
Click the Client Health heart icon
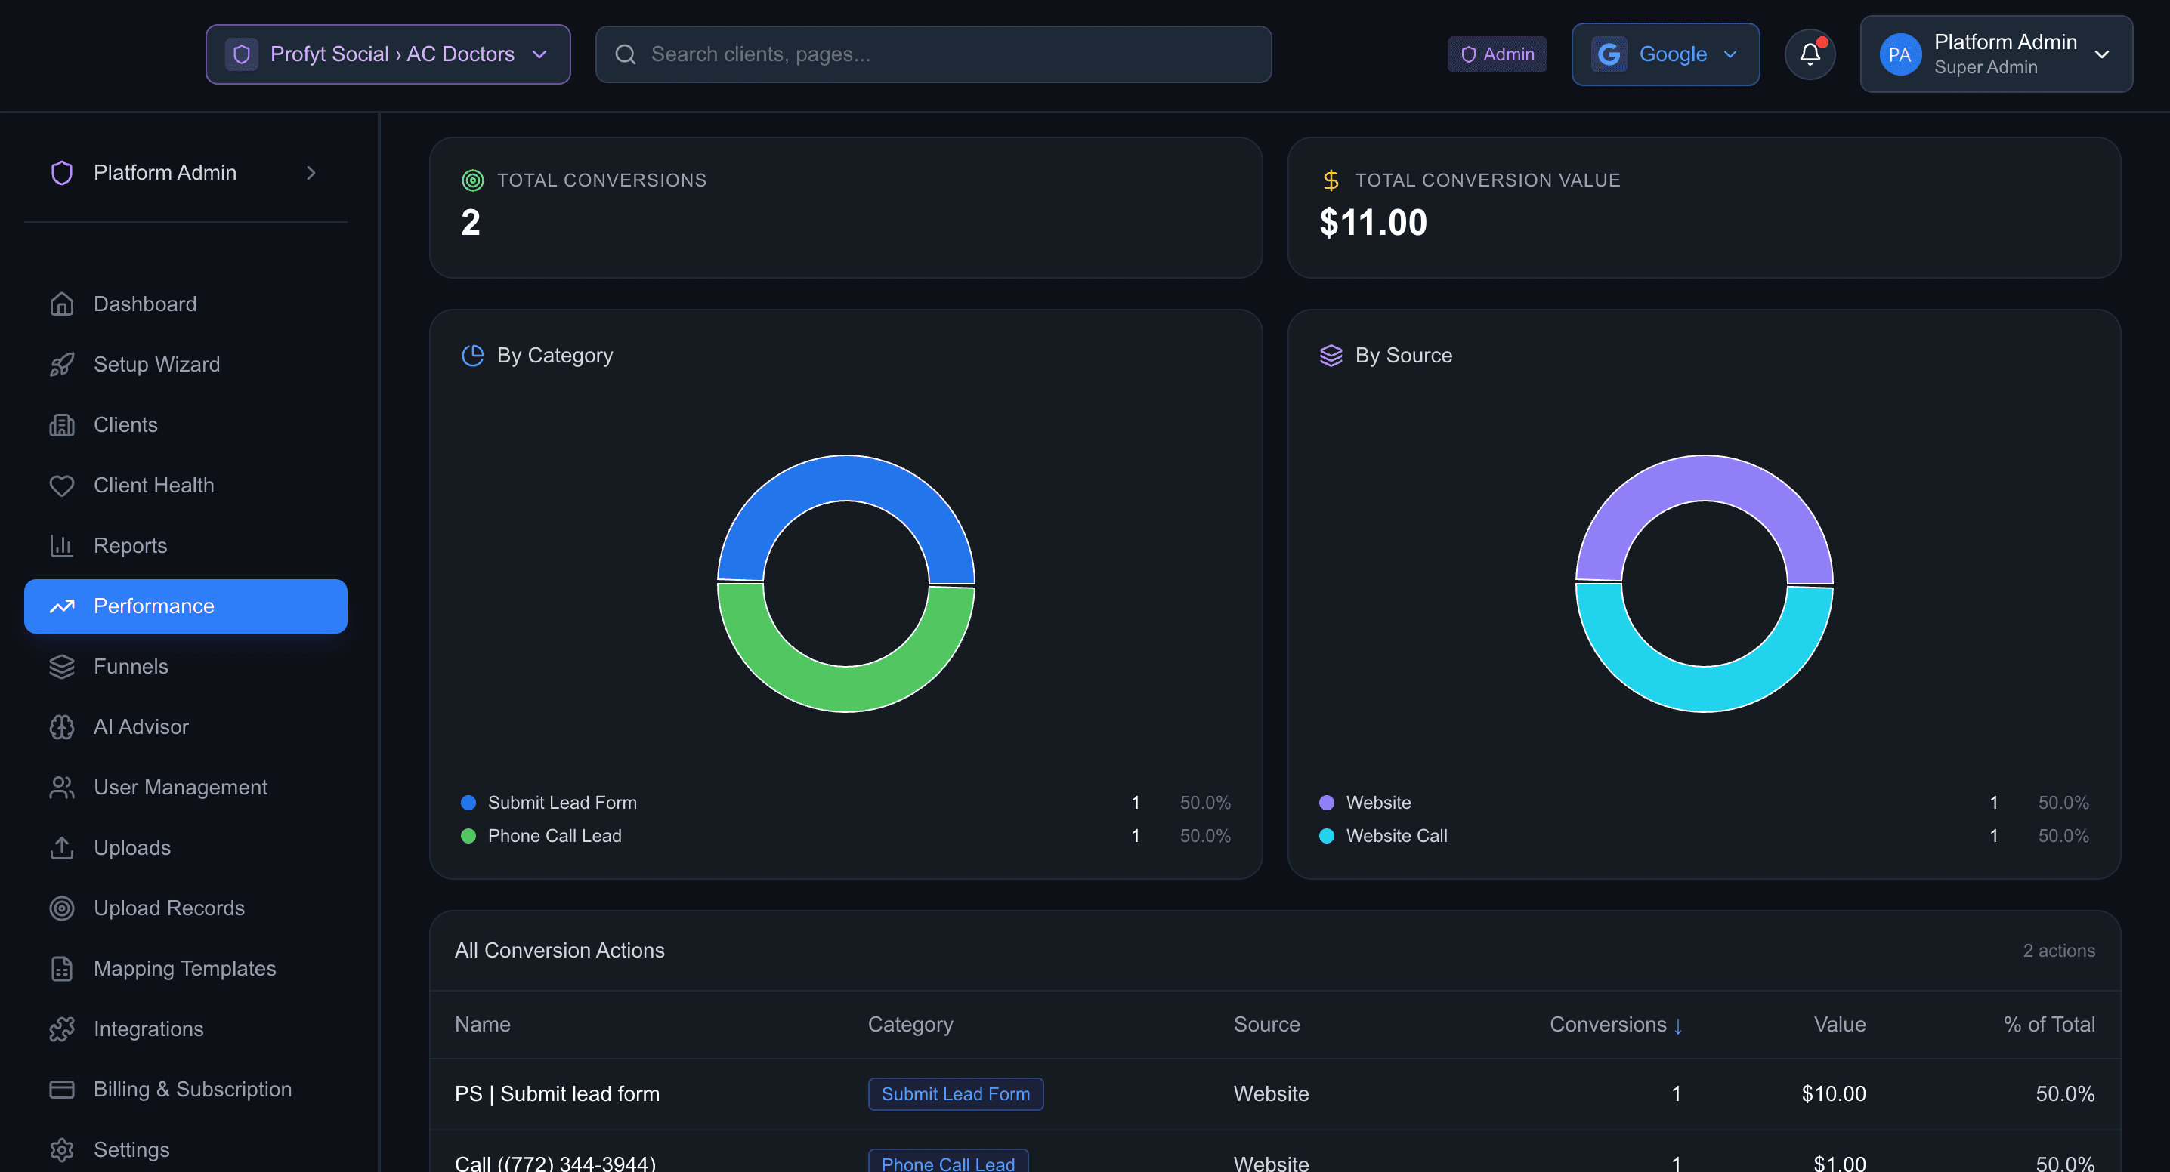[x=61, y=486]
